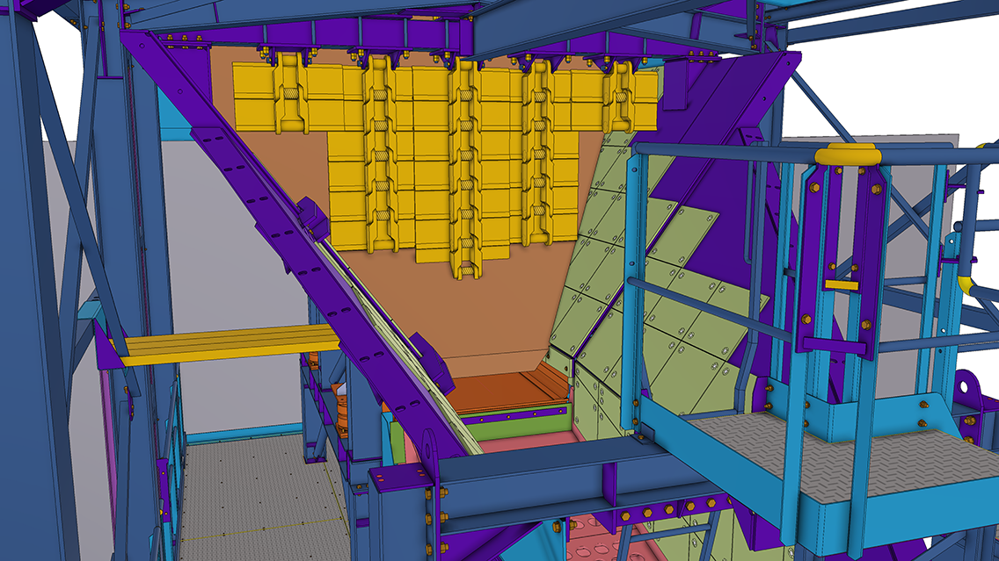
Task: Select the tan hopper back wall below the yellow liners
Action: point(459,312)
